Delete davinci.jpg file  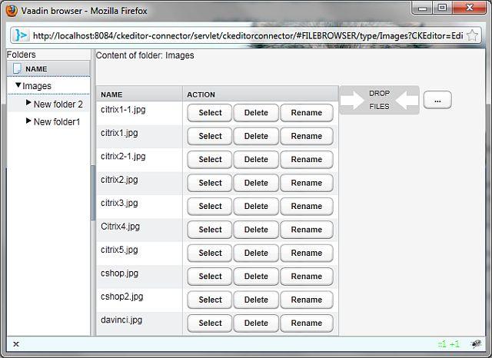[x=256, y=323]
